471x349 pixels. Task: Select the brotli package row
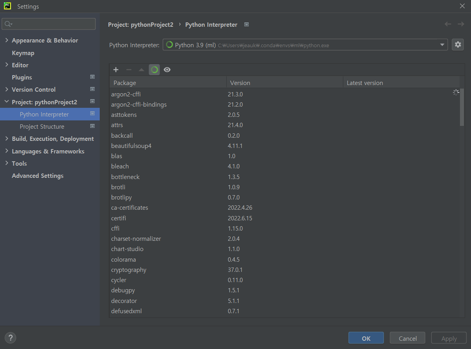click(x=285, y=187)
